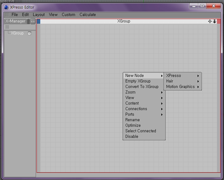Image resolution: width=224 pixels, height=180 pixels.
Task: Click the XGroup title bar
Action: pos(124,21)
